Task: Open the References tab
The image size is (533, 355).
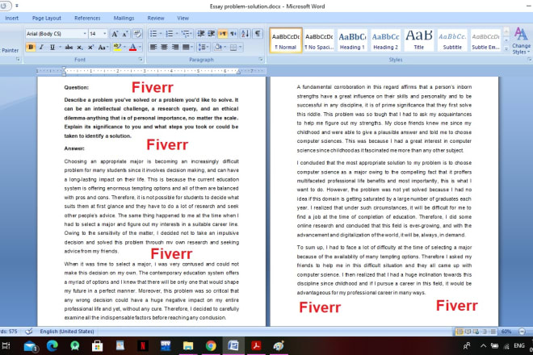Action: point(87,18)
